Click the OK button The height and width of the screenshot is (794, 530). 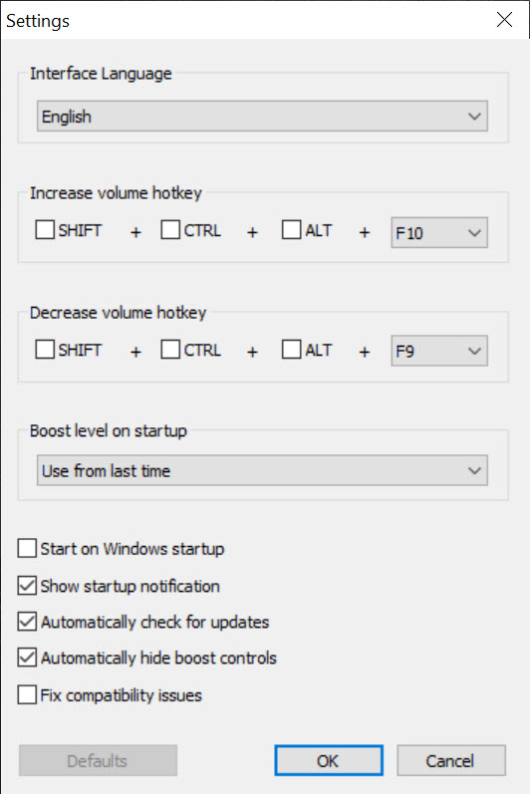329,760
